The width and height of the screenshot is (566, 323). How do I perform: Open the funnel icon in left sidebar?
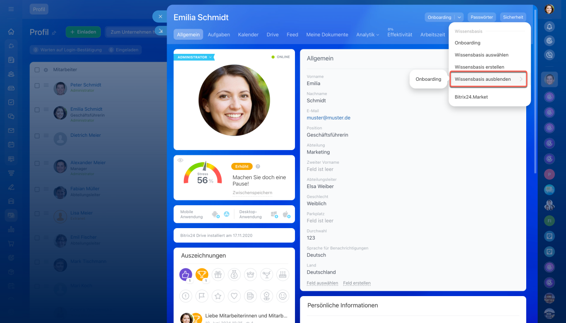pos(11,173)
